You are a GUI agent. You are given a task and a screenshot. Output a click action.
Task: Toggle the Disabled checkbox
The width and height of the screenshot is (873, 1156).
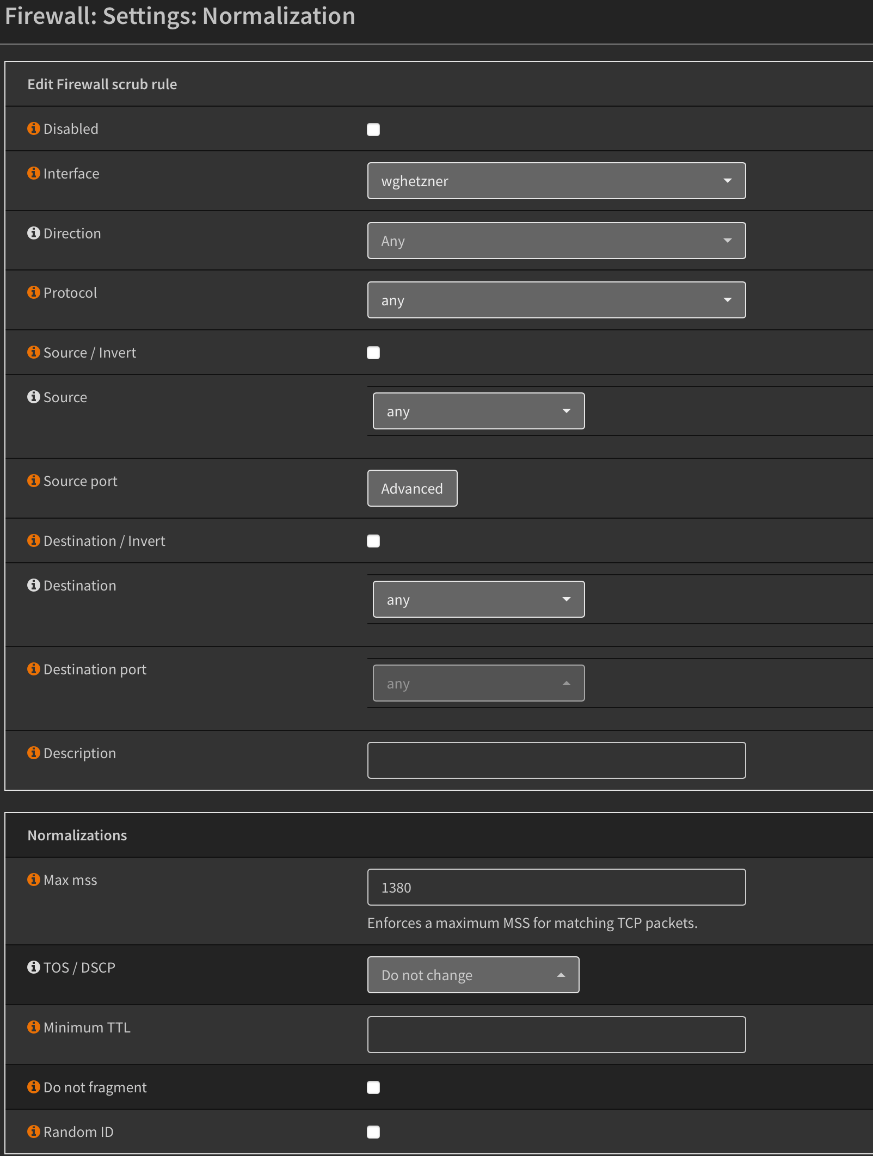[373, 129]
